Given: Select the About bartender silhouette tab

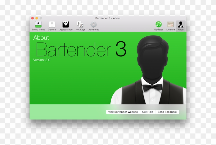Looking at the screenshot, I should click(x=181, y=26).
